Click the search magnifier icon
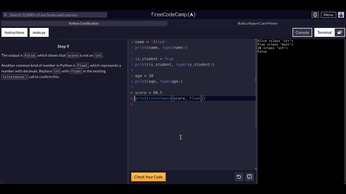The image size is (346, 194). coord(5,15)
